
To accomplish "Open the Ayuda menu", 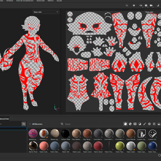I will click(59, 1).
